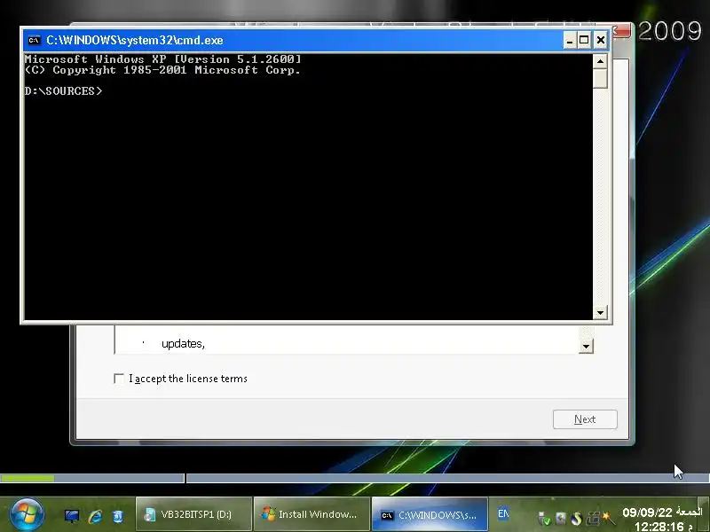
Task: Launch Internet Explorer from quick launch
Action: click(95, 516)
